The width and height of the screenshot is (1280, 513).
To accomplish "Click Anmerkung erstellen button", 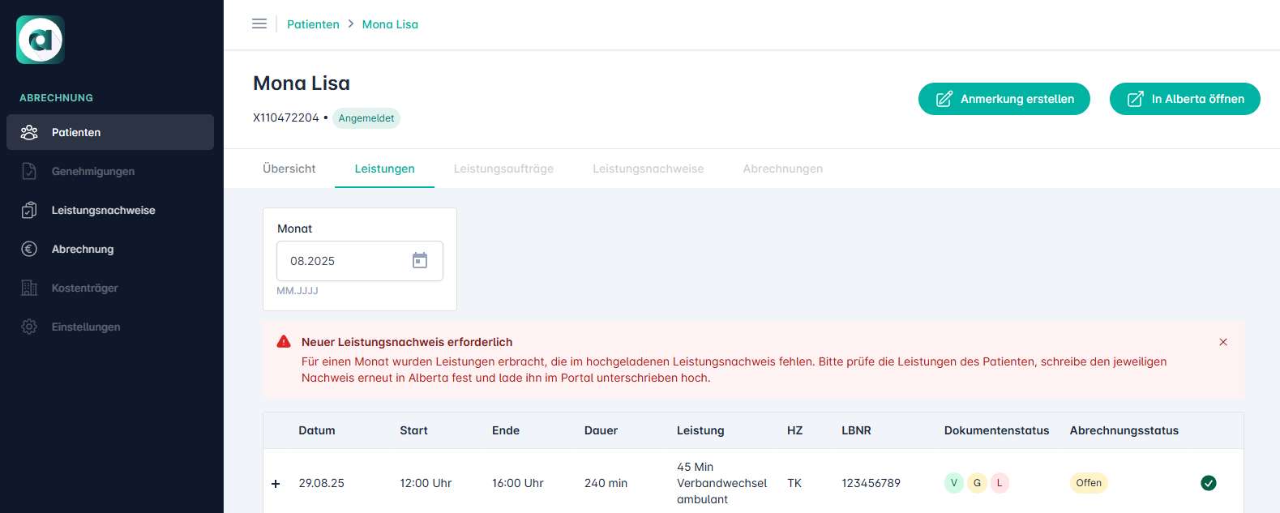I will point(1004,99).
